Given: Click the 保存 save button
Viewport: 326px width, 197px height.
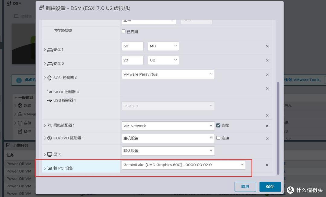Looking at the screenshot, I should (x=270, y=187).
